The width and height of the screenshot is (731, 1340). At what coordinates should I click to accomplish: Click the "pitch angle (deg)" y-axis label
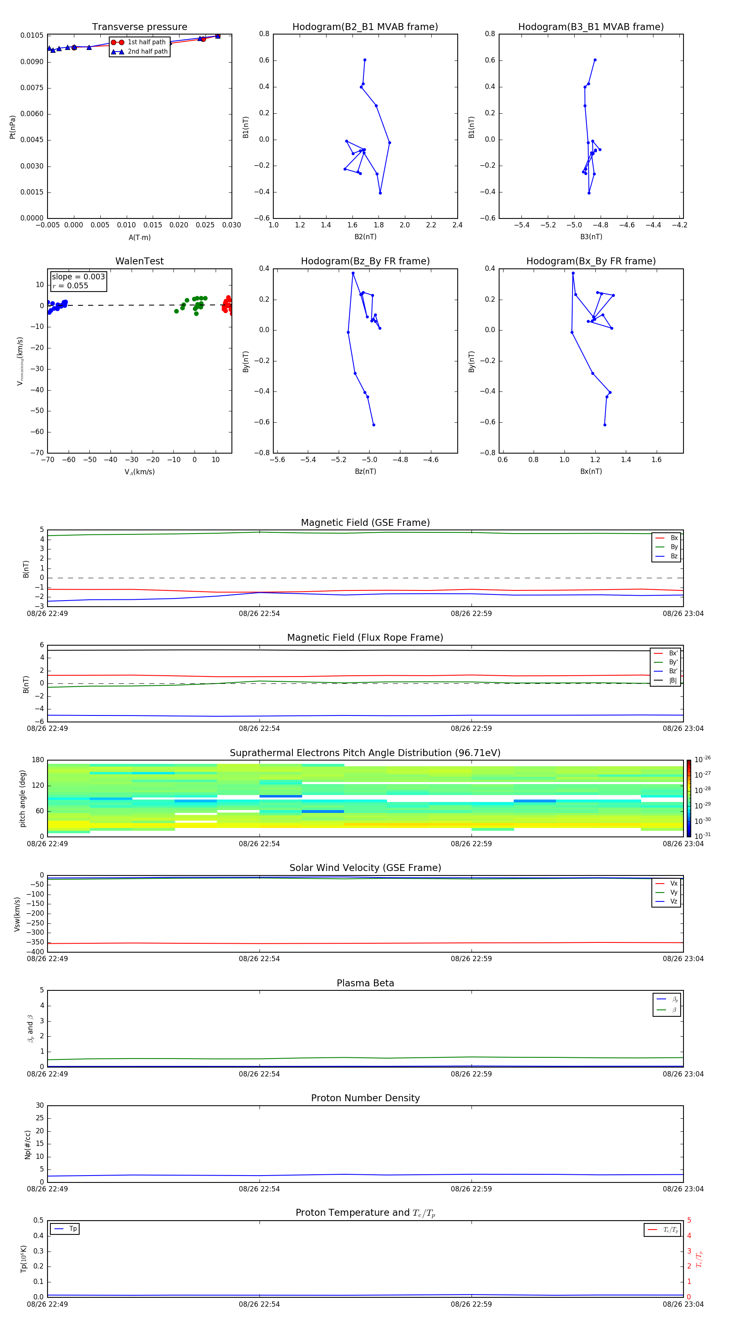click(x=22, y=798)
